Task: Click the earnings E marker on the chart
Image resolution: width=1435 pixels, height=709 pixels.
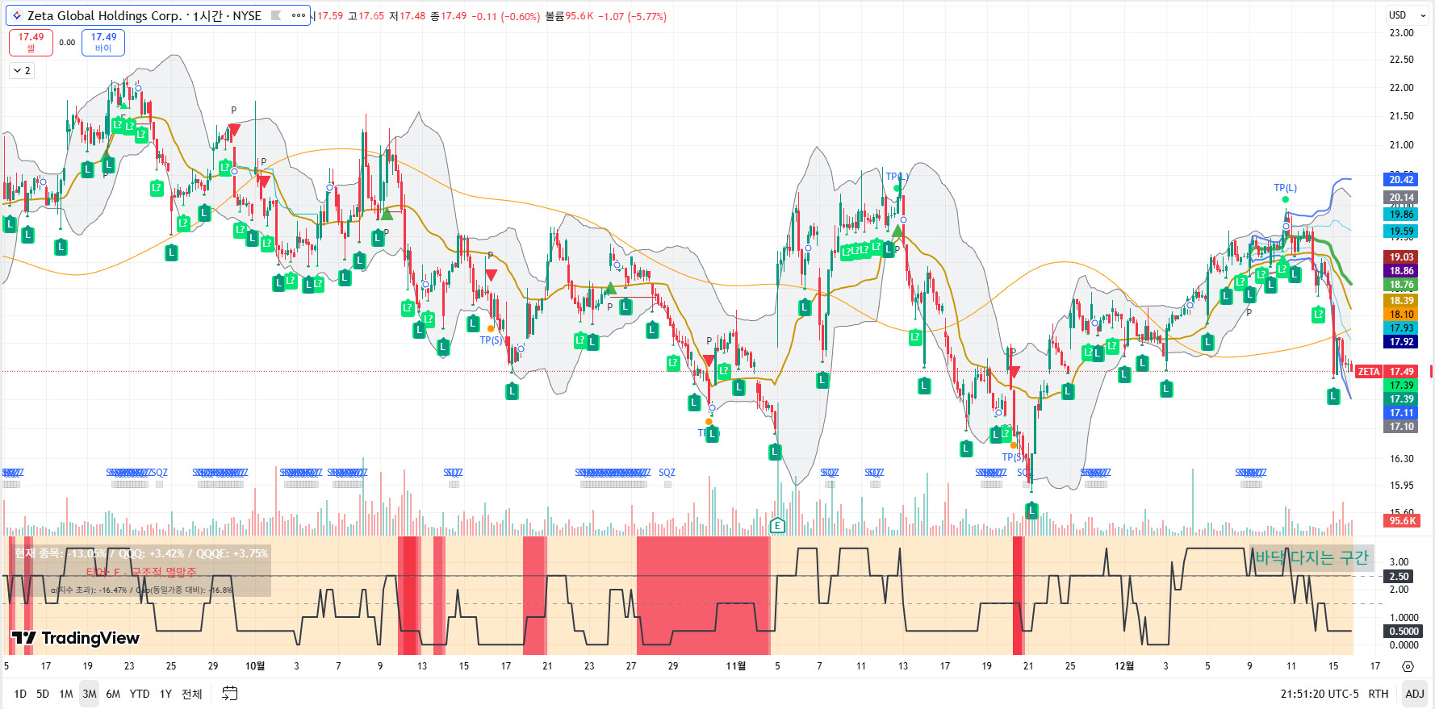Action: pyautogui.click(x=777, y=525)
